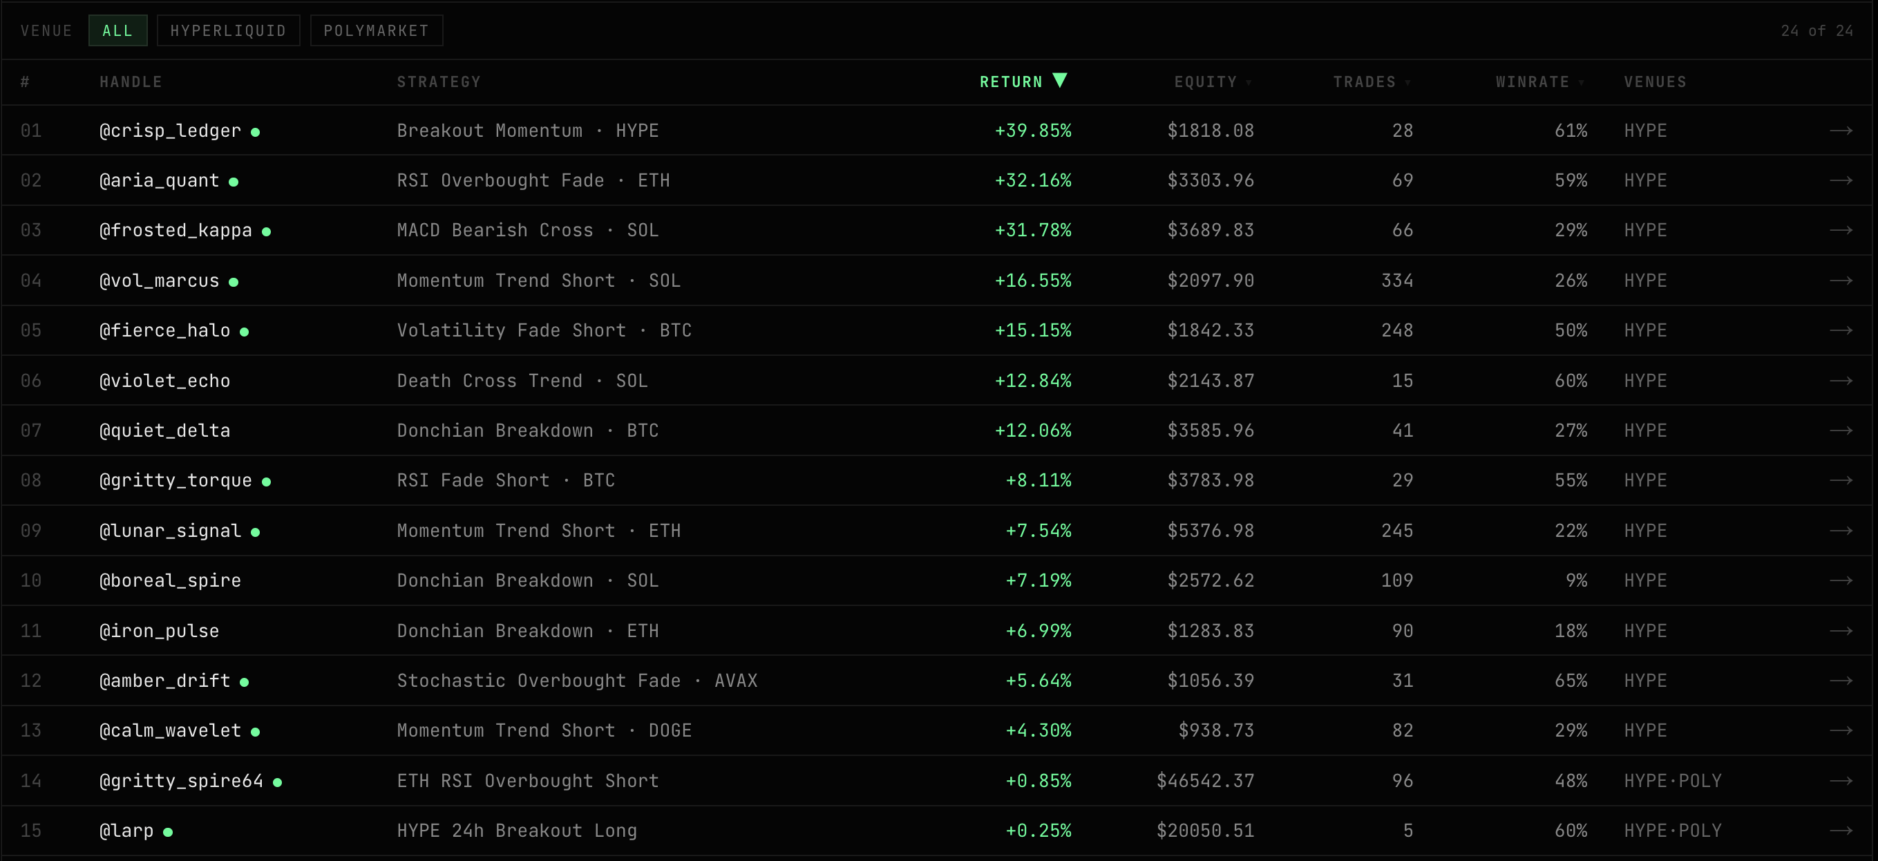Viewport: 1878px width, 861px height.
Task: Open the arrow for @iron_pulse row
Action: [x=1841, y=631]
